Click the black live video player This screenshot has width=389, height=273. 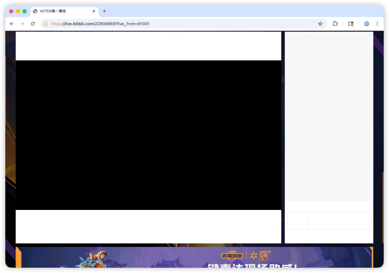pyautogui.click(x=148, y=135)
